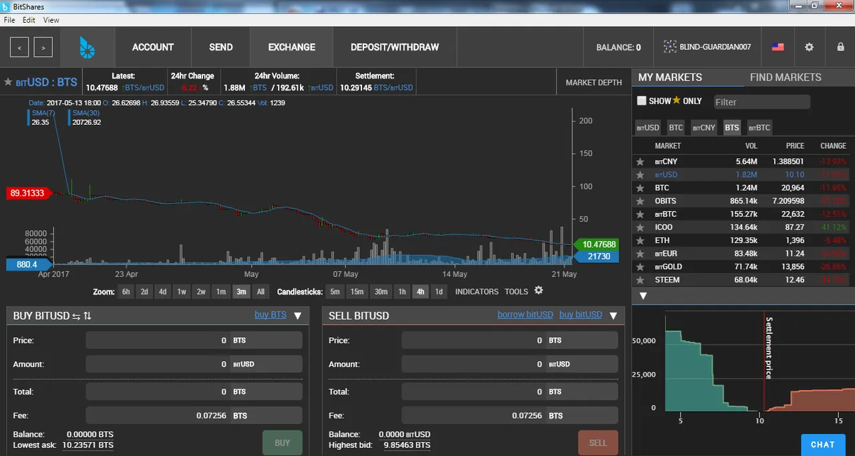Screen dimensions: 855x456
Task: Switch to MY MARKETS tab
Action: (670, 77)
